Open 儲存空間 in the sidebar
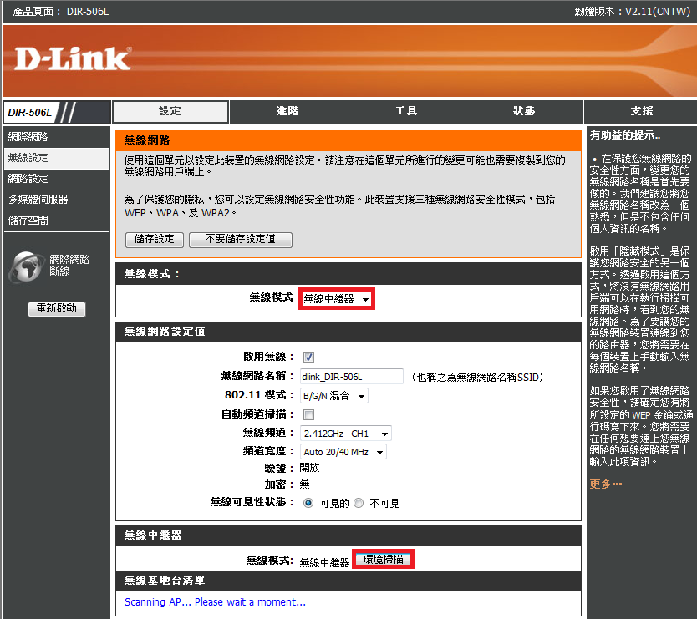This screenshot has height=619, width=697. [56, 221]
